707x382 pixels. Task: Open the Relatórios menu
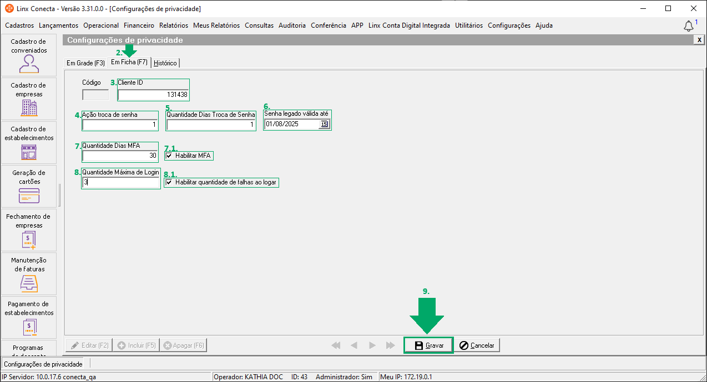174,25
